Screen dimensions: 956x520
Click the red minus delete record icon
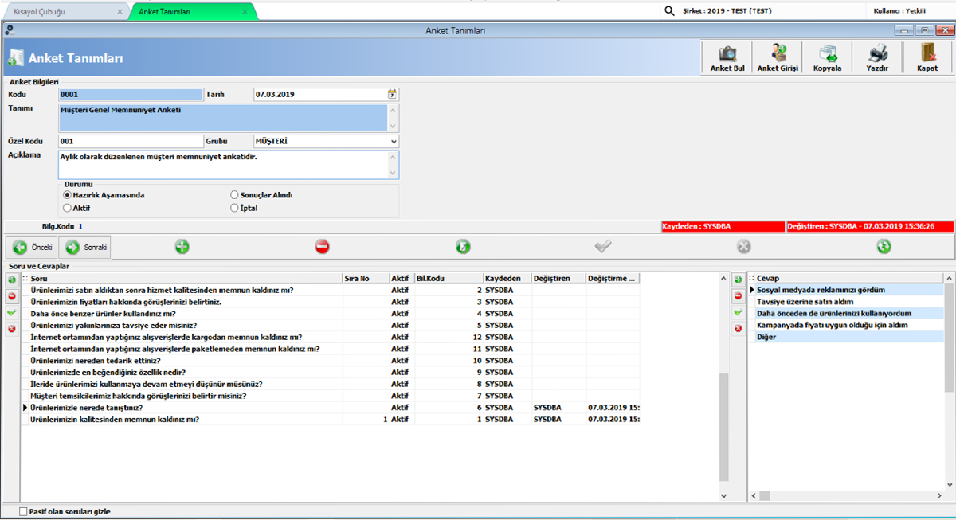322,247
